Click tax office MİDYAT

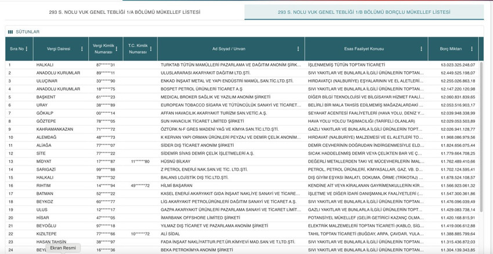[43, 161]
